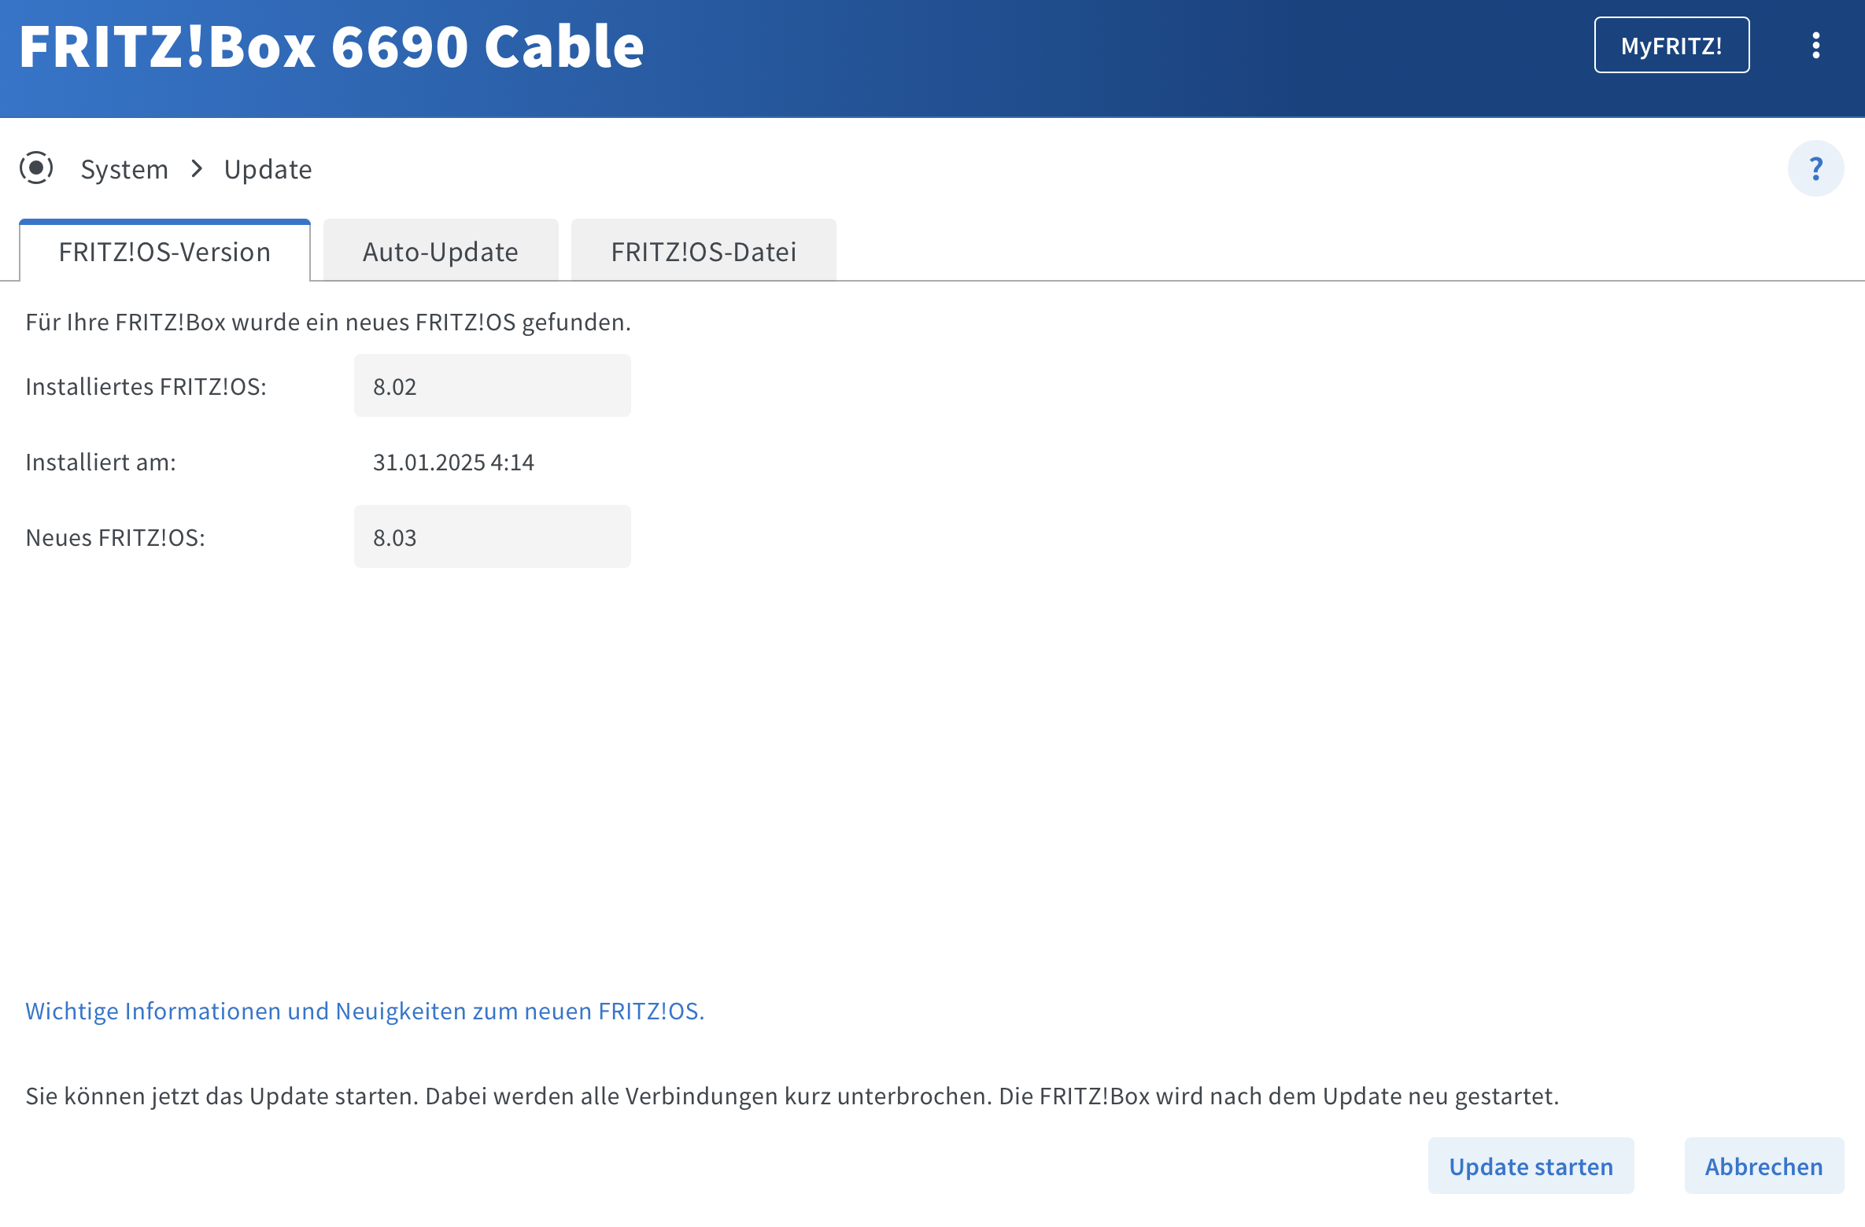Click the Update breadcrumb item
The width and height of the screenshot is (1865, 1227).
[268, 169]
